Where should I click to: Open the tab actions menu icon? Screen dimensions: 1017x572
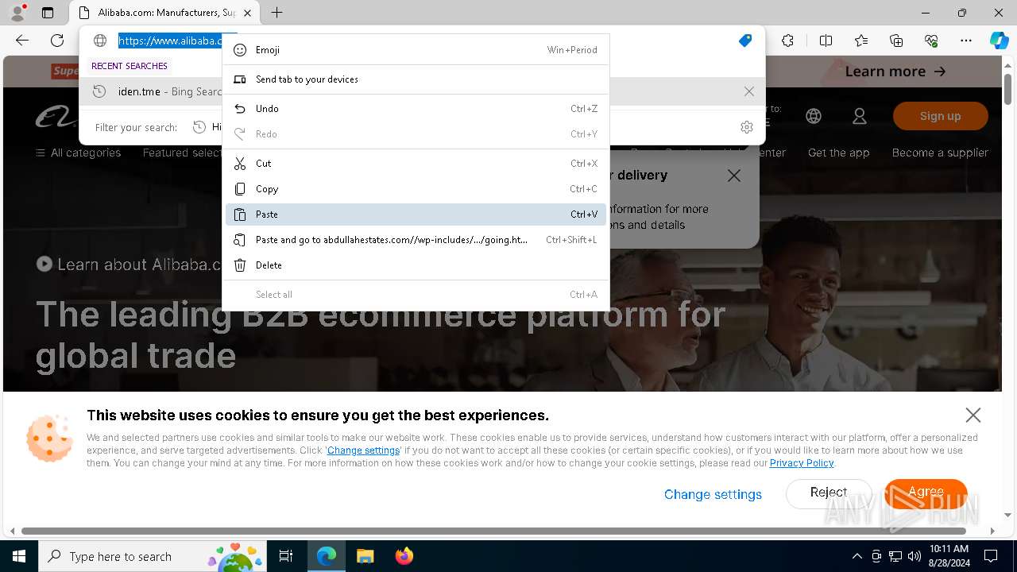[x=48, y=13]
